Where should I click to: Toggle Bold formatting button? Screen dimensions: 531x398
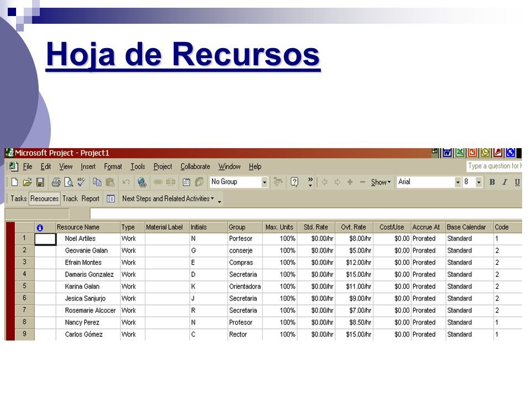(x=492, y=182)
